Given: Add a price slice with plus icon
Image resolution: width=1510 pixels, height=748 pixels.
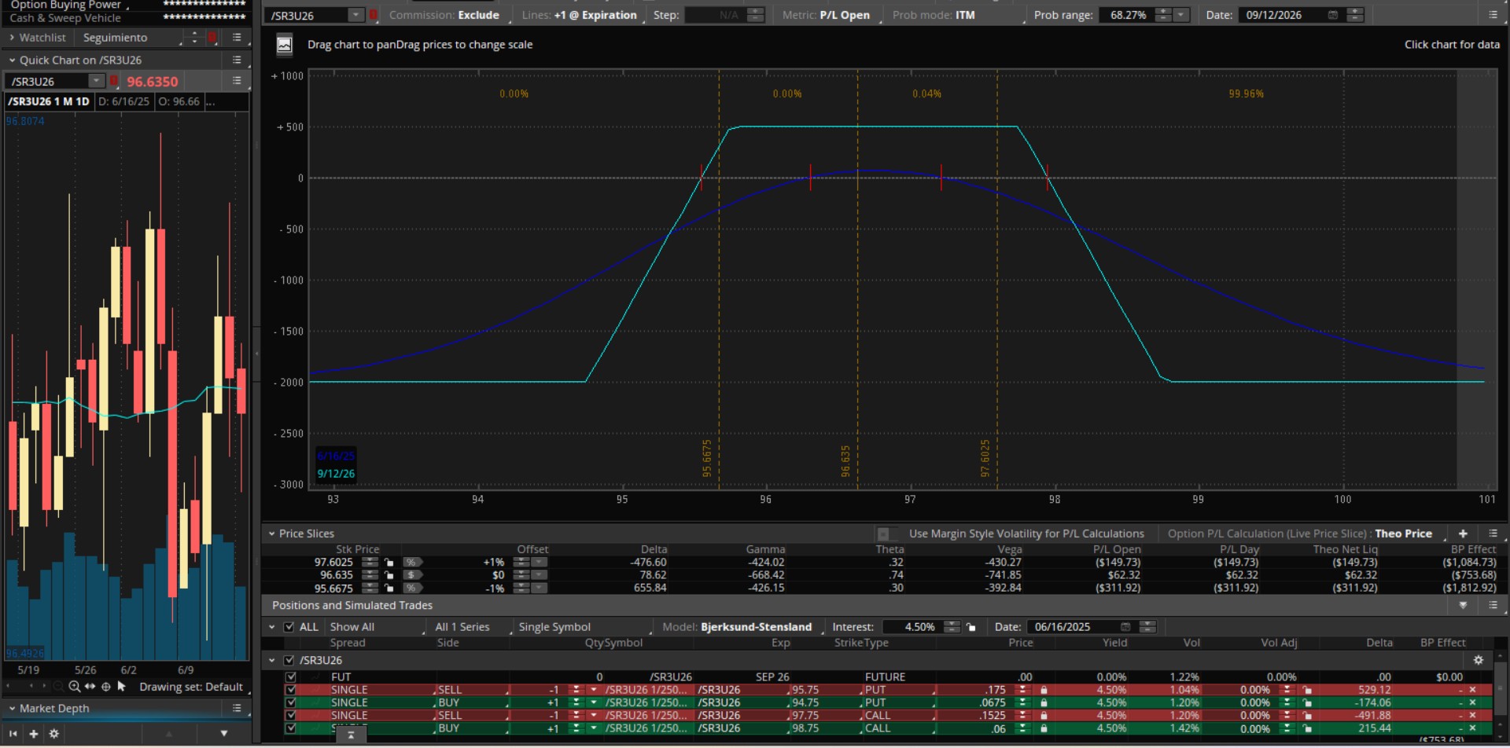Looking at the screenshot, I should 1463,533.
